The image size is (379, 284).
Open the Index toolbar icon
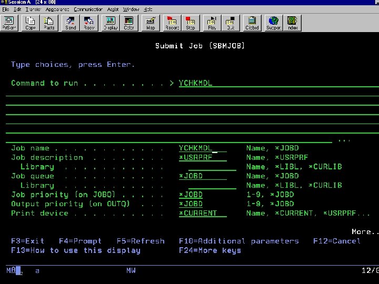[x=293, y=23]
